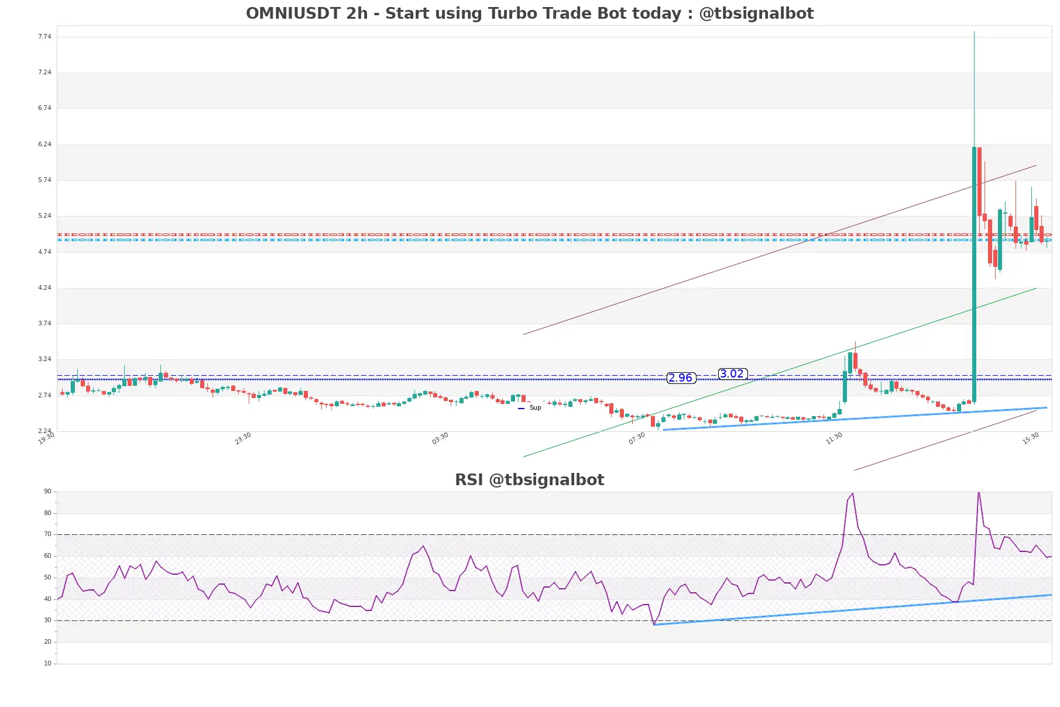Click the 5.74 price axis label
Viewport: 1060px width, 707px height.
click(44, 180)
